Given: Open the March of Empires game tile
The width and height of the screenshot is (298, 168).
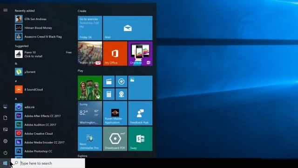Looking at the screenshot, I should [90, 54].
